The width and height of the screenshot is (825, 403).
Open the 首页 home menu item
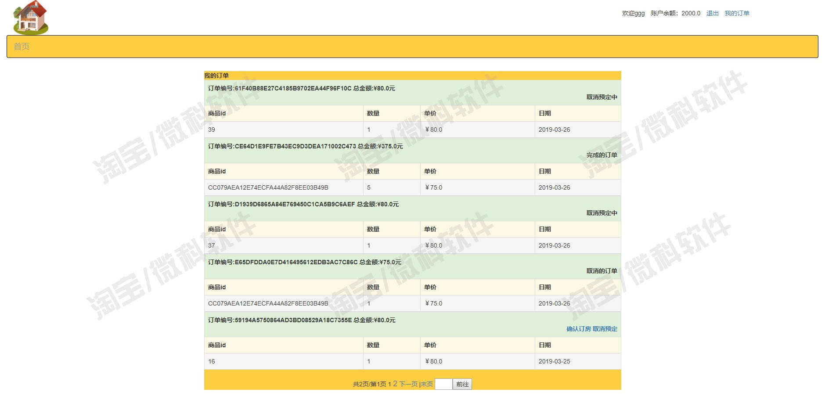point(22,47)
